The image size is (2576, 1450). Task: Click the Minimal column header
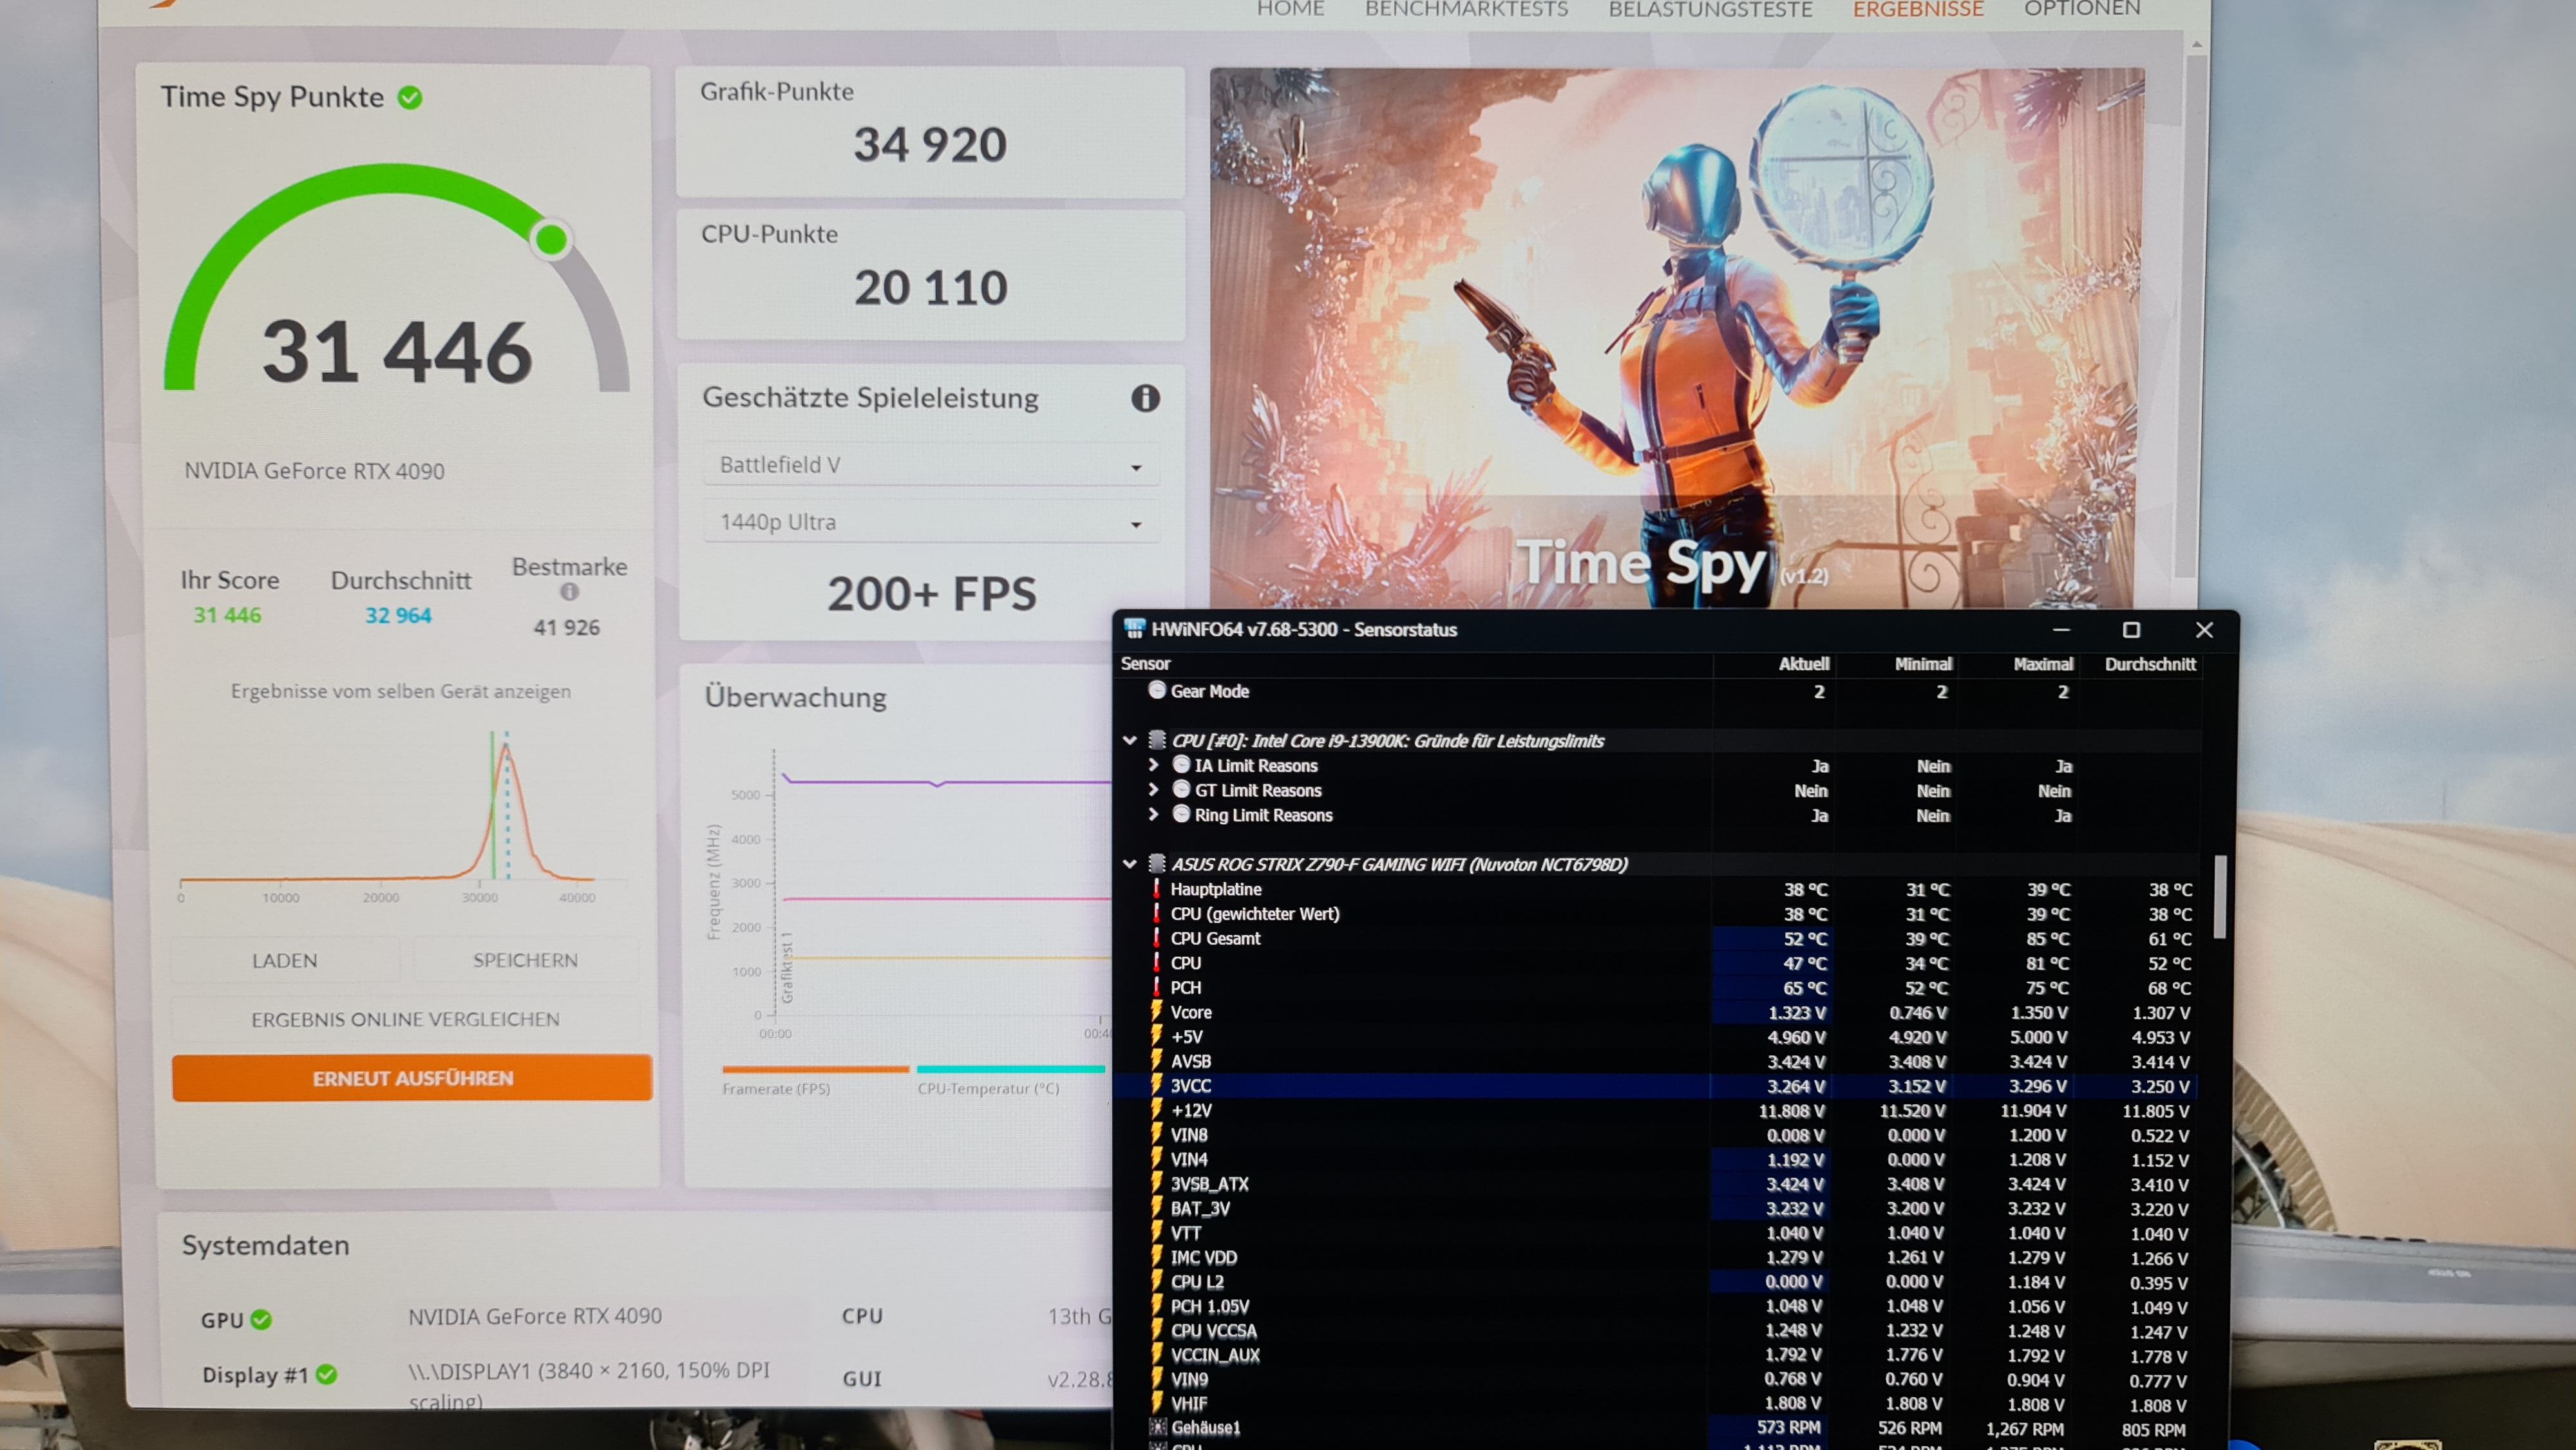pyautogui.click(x=1922, y=664)
